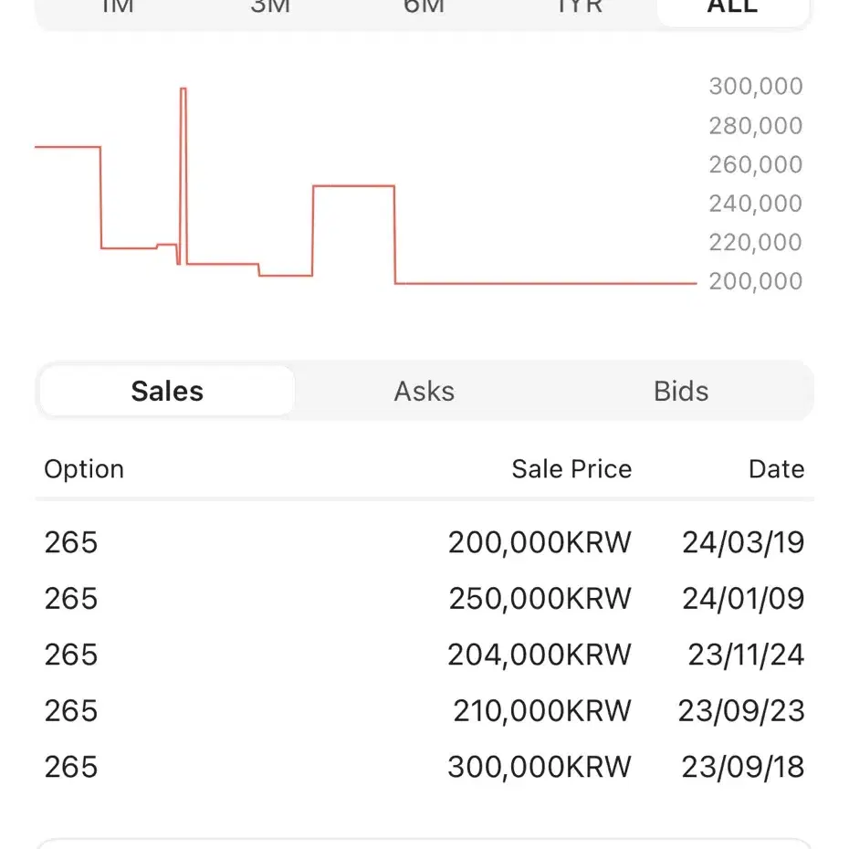Select the 250,000KRW sale on 24/01/09
This screenshot has height=849, width=849.
[x=424, y=598]
